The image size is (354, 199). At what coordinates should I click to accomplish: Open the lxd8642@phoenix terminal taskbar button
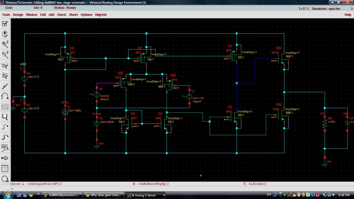click(62, 195)
